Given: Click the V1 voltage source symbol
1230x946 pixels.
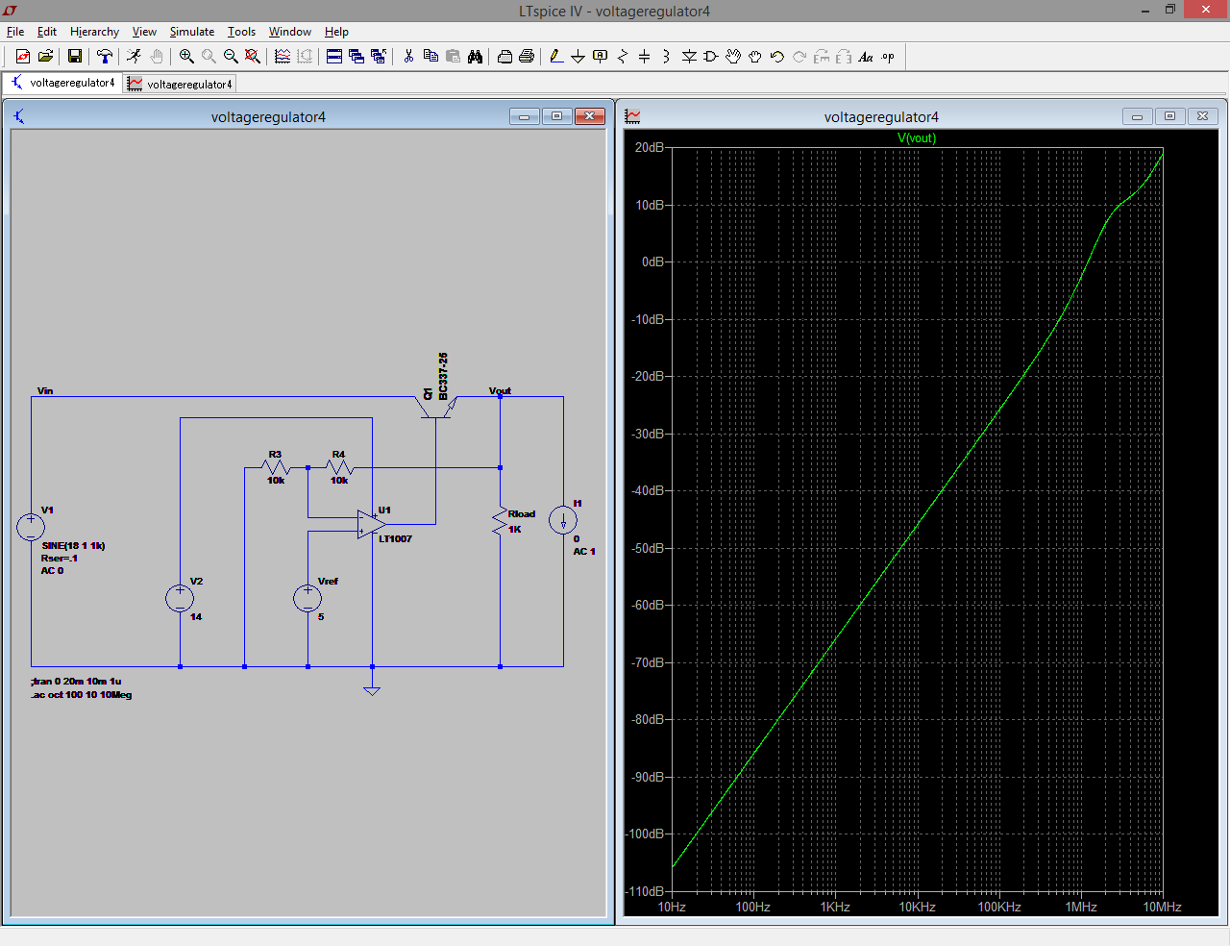Looking at the screenshot, I should [x=31, y=526].
